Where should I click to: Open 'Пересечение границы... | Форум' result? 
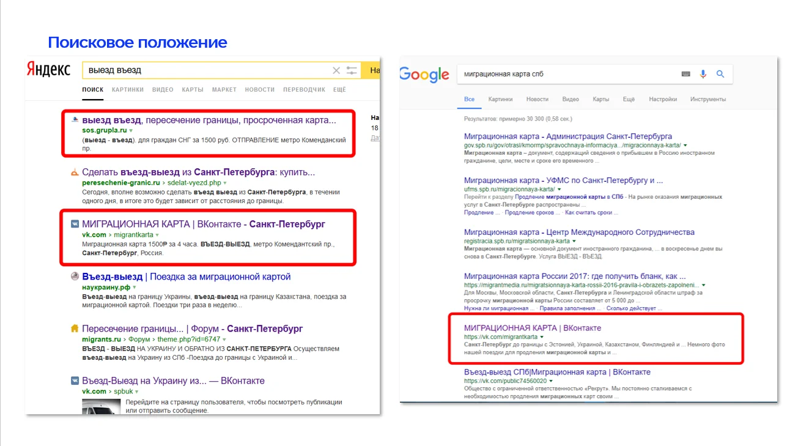click(193, 329)
